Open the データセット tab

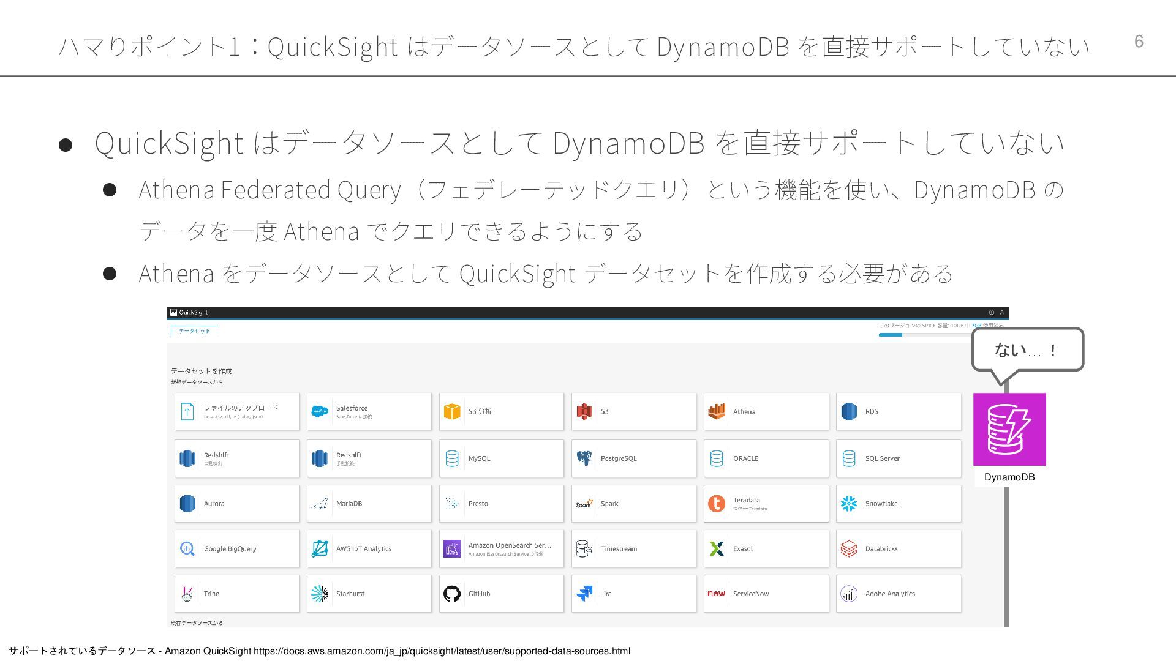point(194,331)
